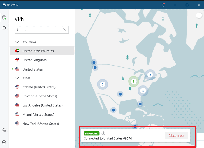
Task: Connect to Atlanta (United States)
Action: pyautogui.click(x=39, y=87)
